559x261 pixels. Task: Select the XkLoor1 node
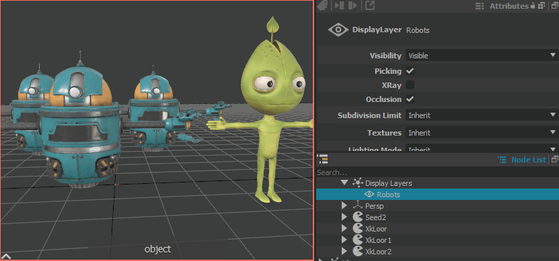(437, 240)
